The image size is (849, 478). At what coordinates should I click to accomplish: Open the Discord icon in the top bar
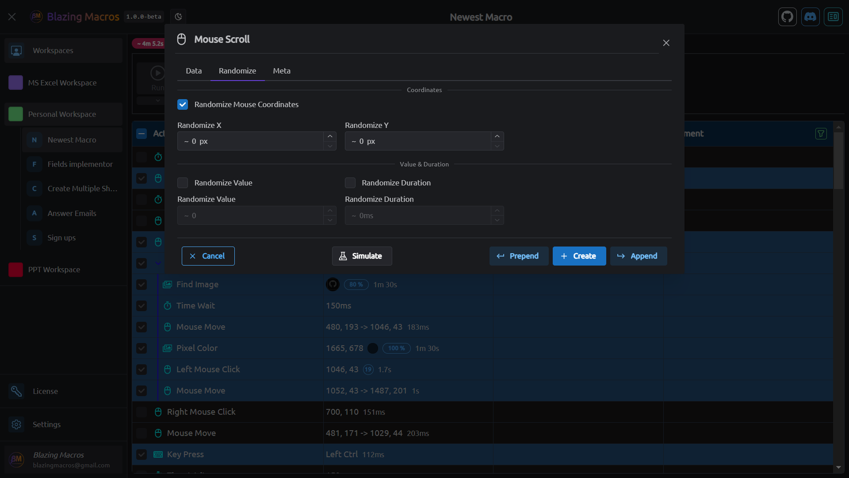(811, 17)
